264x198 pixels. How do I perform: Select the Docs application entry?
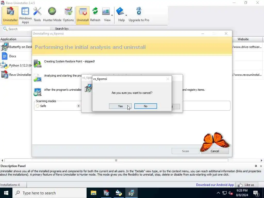point(16,56)
